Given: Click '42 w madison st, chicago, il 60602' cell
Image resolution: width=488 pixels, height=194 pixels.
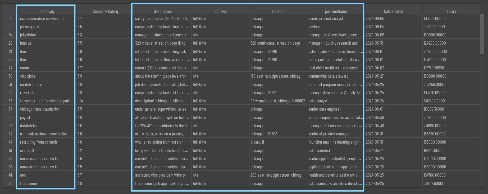Looking at the screenshot, I should 278,101.
